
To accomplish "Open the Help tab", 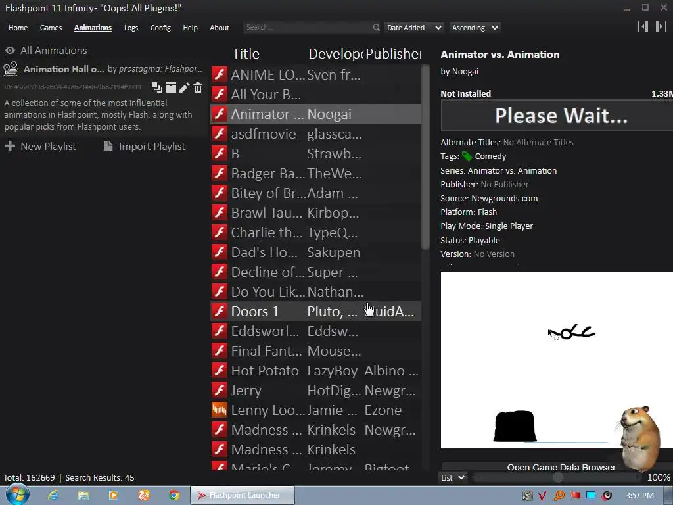I will point(190,28).
